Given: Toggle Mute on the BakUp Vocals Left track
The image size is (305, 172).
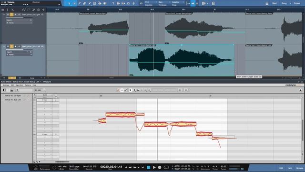Looking at the screenshot, I should tap(8, 46).
